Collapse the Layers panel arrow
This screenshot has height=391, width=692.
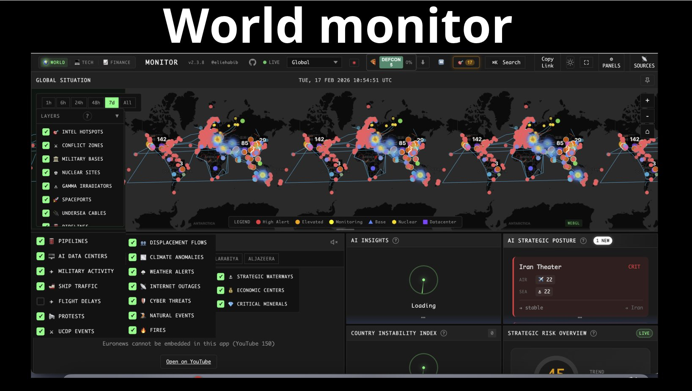point(117,116)
